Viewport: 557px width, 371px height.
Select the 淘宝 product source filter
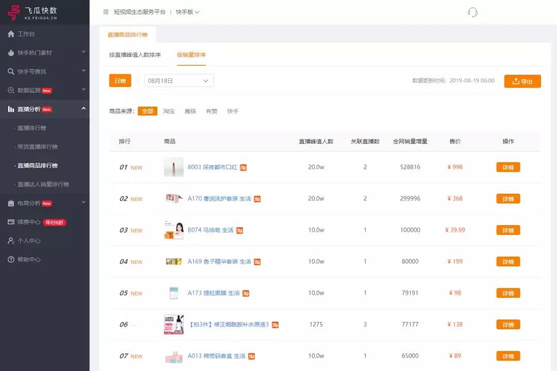(169, 111)
